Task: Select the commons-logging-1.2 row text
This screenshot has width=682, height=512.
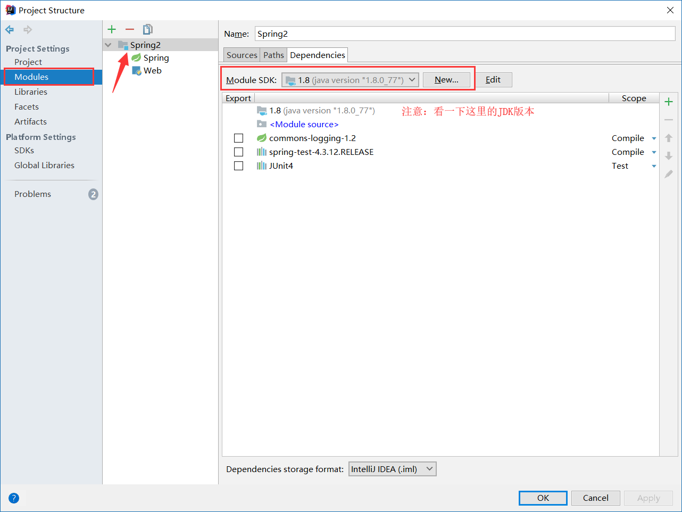Action: (312, 138)
